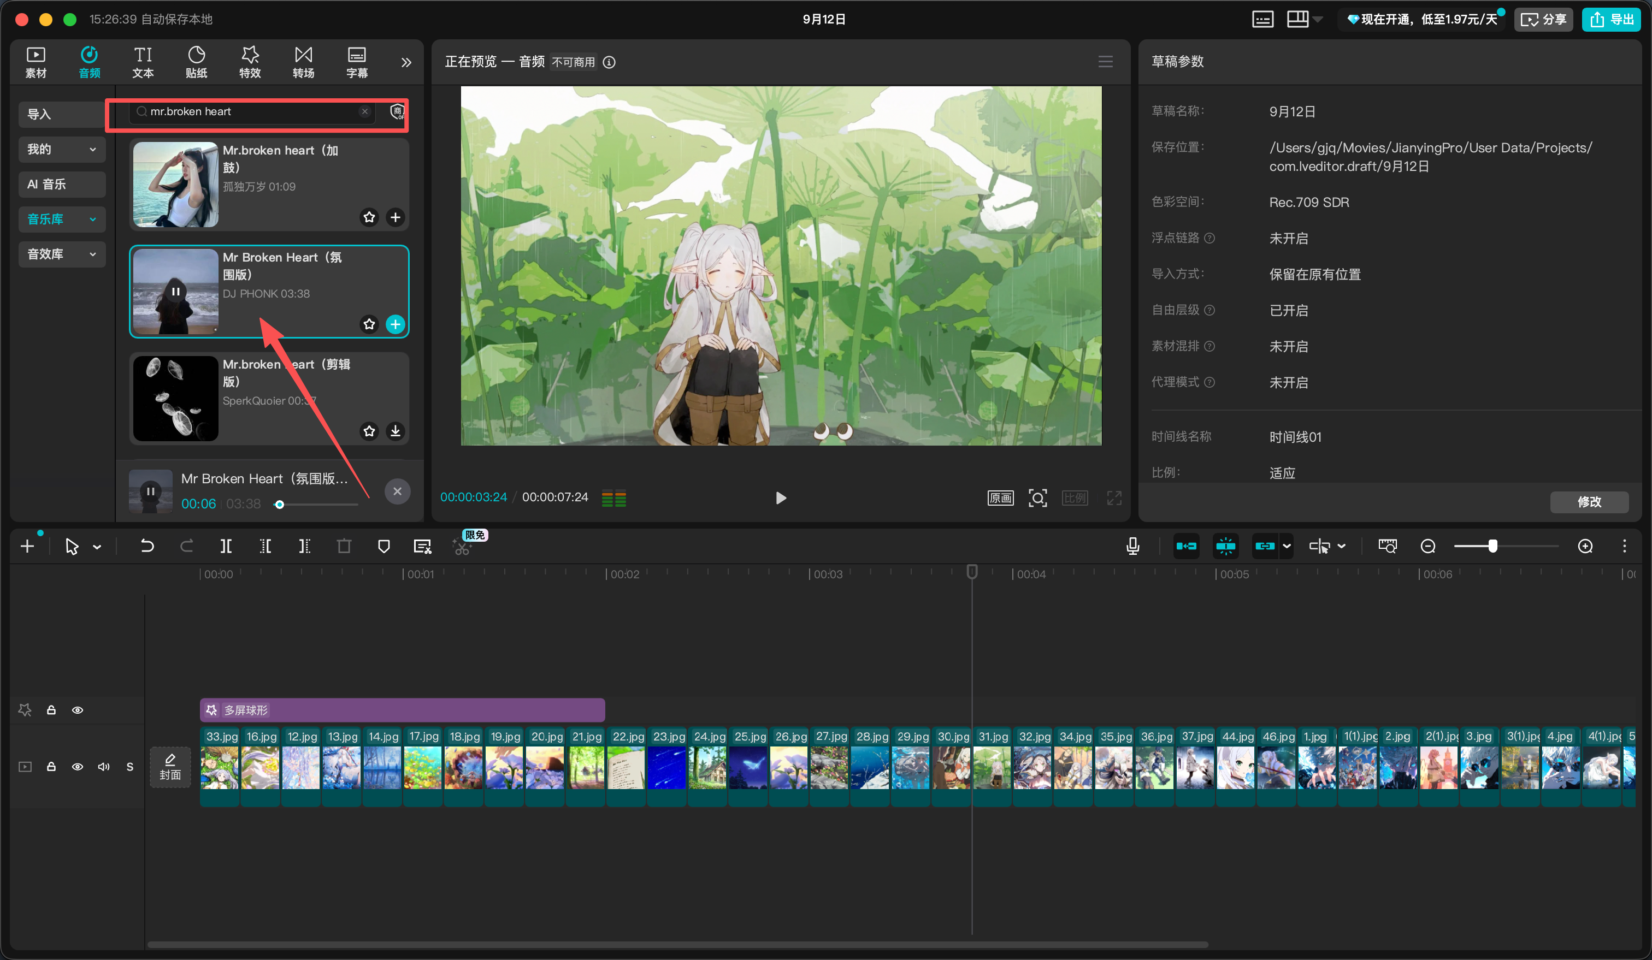Favorite the DJ PHONK Mr Broken Heart track
The image size is (1652, 960).
[369, 324]
